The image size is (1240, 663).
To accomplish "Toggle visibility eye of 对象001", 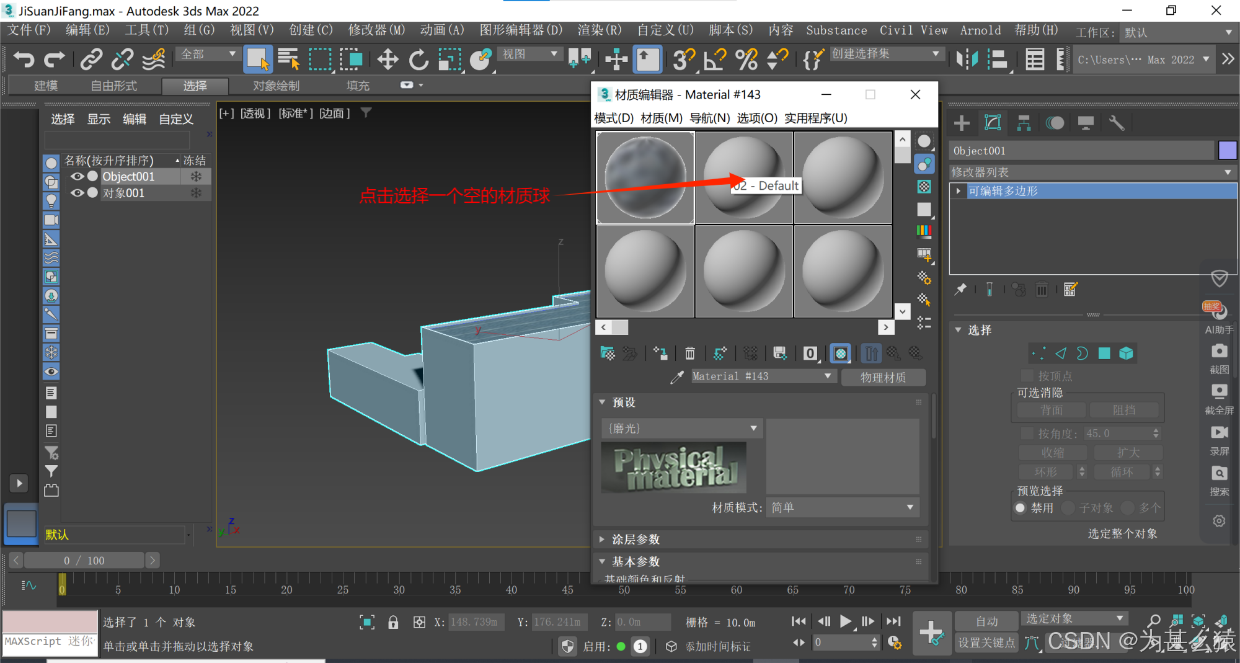I will (77, 193).
